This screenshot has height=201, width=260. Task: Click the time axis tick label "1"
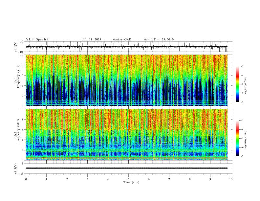pos(46,179)
